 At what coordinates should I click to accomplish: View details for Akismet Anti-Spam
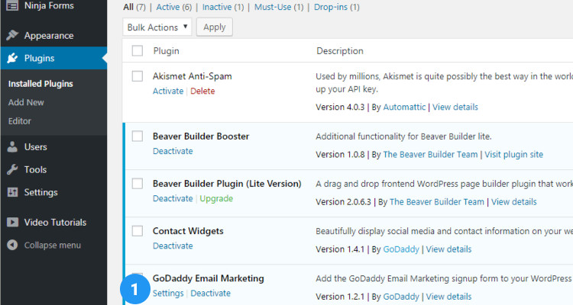pos(455,107)
